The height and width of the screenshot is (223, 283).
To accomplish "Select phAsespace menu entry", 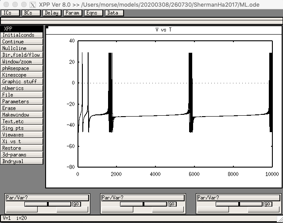I will click(x=22, y=68).
